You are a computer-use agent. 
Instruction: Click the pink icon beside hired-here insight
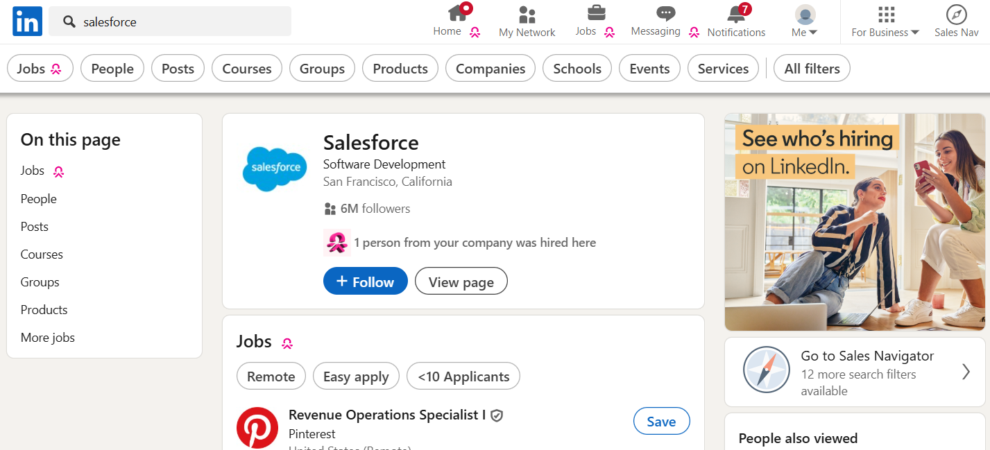[x=337, y=243]
